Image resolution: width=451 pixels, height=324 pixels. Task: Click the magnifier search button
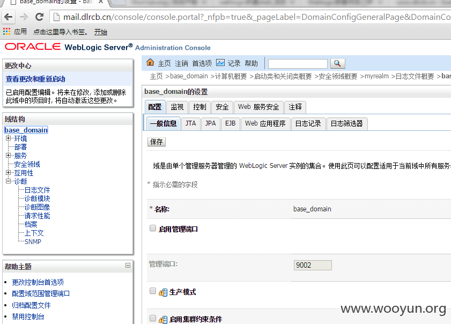coord(337,64)
